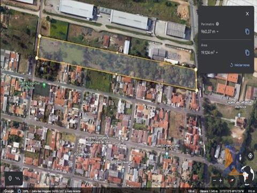Click midpoint handle on polygon top edge
257x193 pixels.
117,53
